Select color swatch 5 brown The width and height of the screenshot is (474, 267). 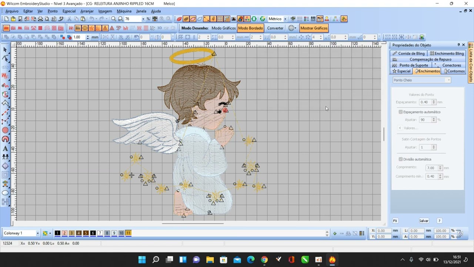tap(86, 233)
